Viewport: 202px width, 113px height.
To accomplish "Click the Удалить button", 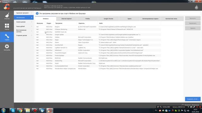I will (x=193, y=28).
